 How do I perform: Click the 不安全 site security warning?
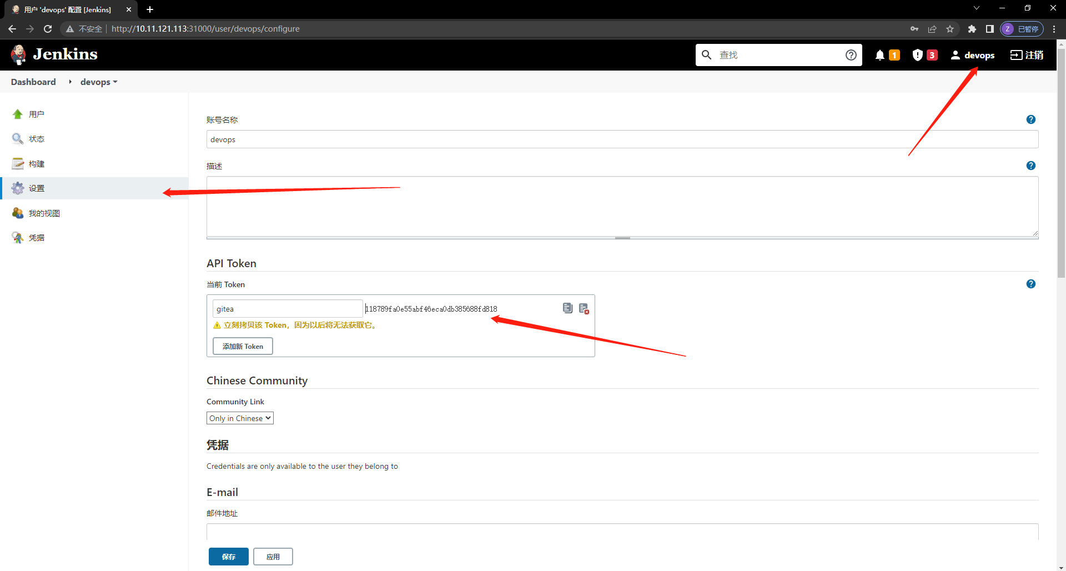[84, 29]
